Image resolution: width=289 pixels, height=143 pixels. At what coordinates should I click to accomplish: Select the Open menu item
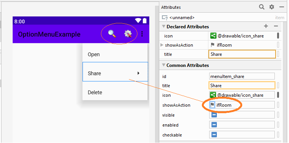pyautogui.click(x=115, y=54)
